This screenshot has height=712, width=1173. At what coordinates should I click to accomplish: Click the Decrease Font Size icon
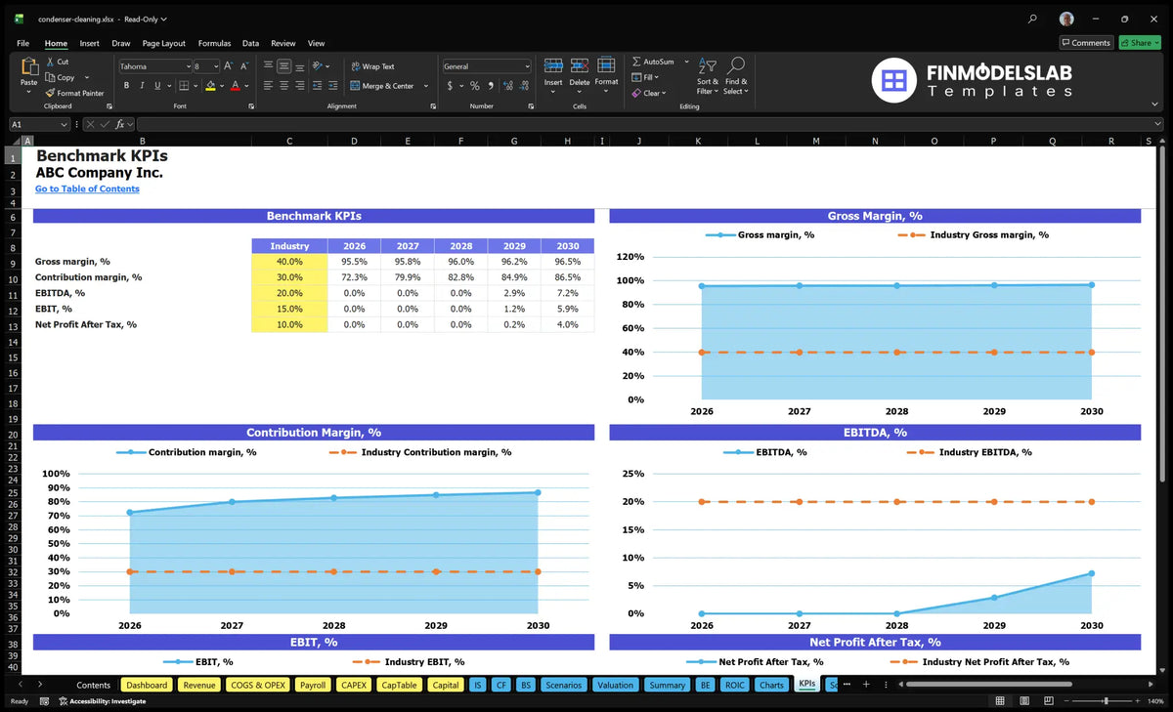[x=244, y=66]
